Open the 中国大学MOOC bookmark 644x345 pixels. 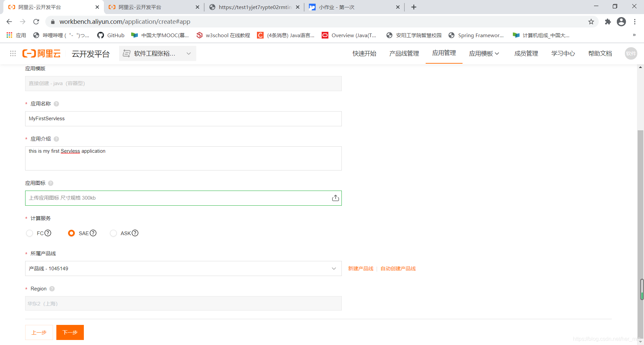click(160, 35)
